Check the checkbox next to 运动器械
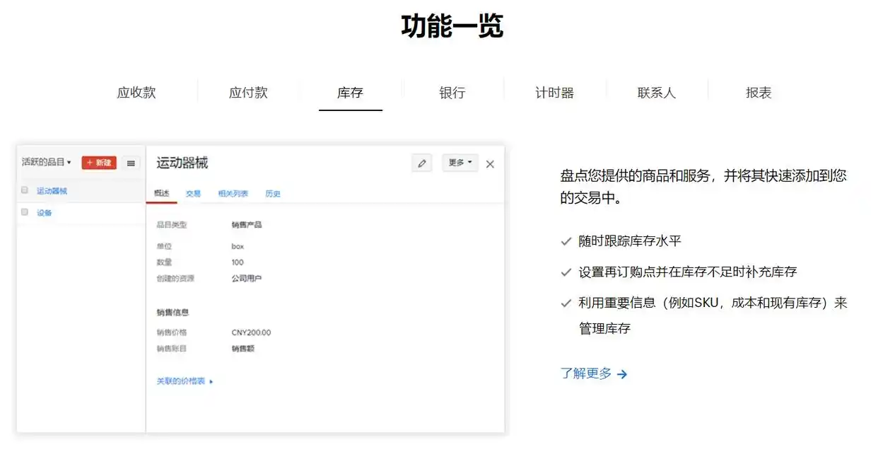 point(24,190)
